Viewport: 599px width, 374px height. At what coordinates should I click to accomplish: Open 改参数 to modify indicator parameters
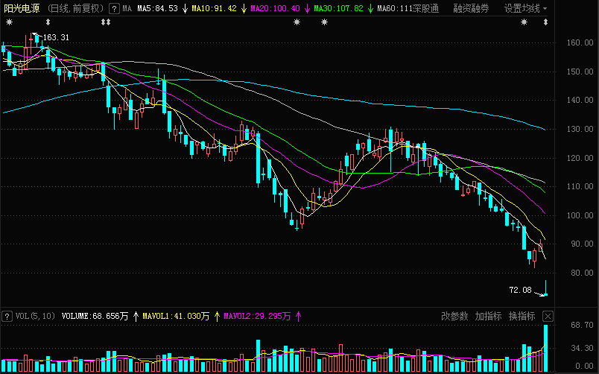coord(454,316)
